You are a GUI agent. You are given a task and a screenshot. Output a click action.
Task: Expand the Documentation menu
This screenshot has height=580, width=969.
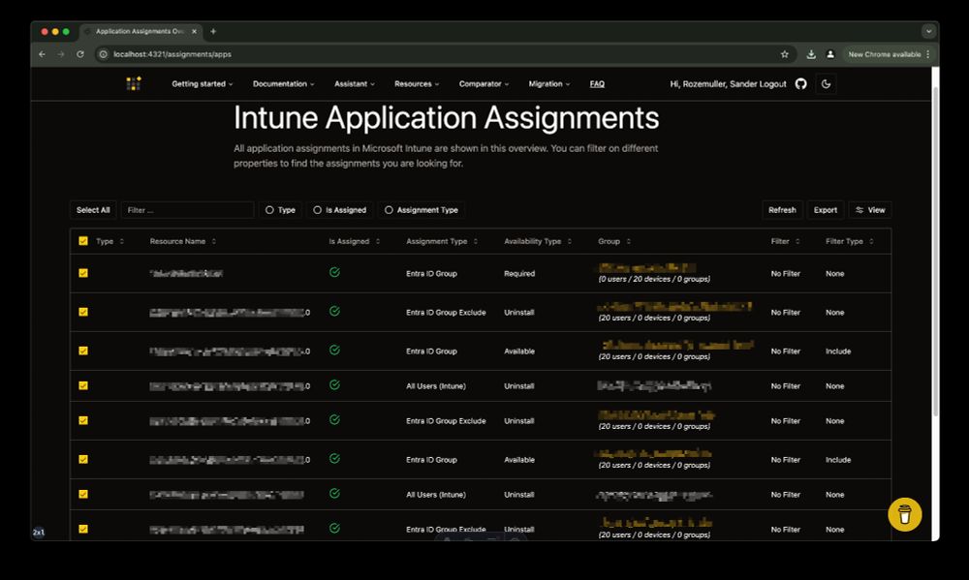pos(284,84)
